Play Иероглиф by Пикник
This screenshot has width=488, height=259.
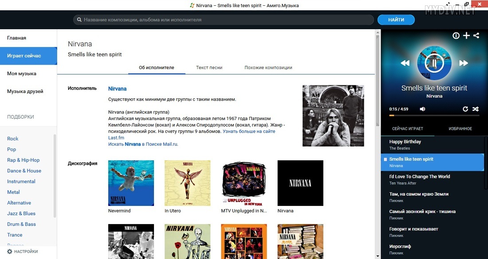(432, 249)
